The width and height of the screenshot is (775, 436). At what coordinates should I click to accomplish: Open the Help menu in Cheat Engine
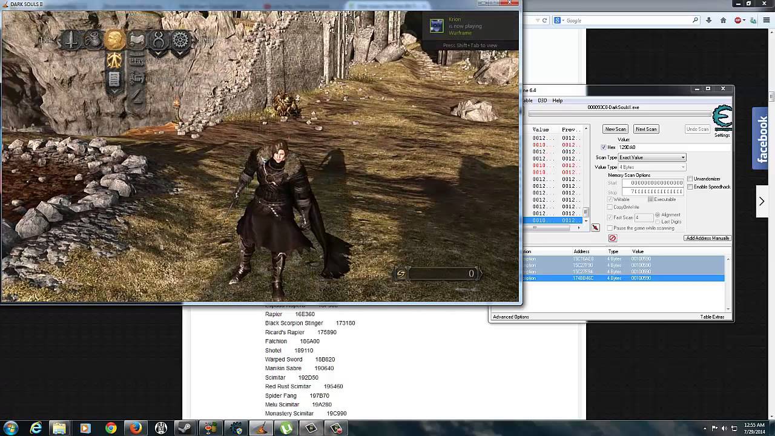click(x=557, y=101)
